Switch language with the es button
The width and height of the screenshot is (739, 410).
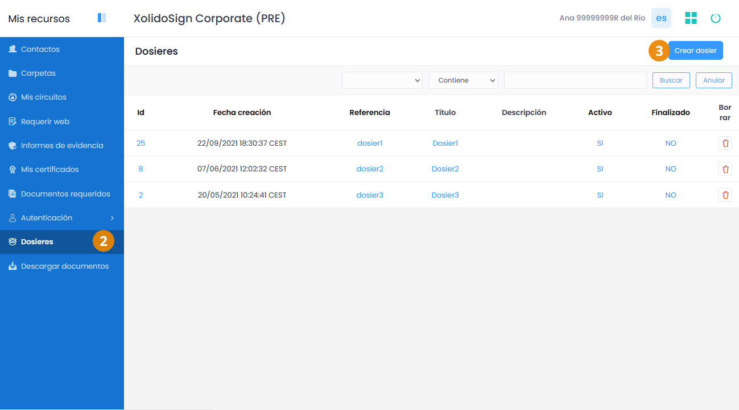click(x=661, y=18)
